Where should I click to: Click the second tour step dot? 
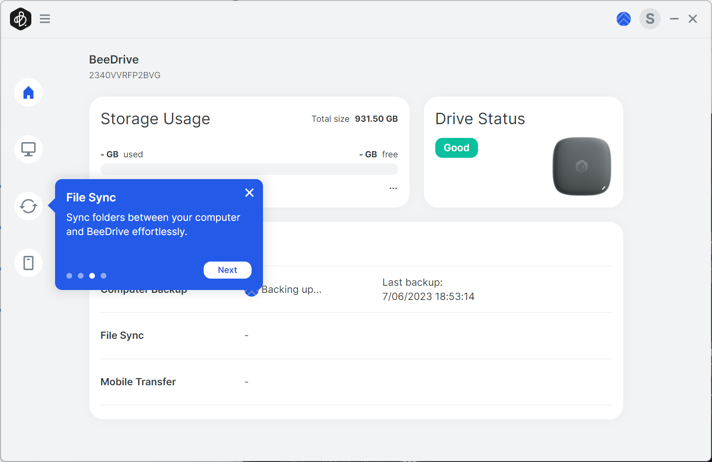(81, 276)
